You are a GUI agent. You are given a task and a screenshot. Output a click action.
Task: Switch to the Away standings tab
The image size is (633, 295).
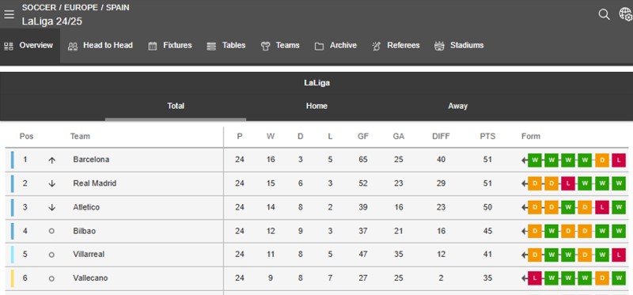457,106
